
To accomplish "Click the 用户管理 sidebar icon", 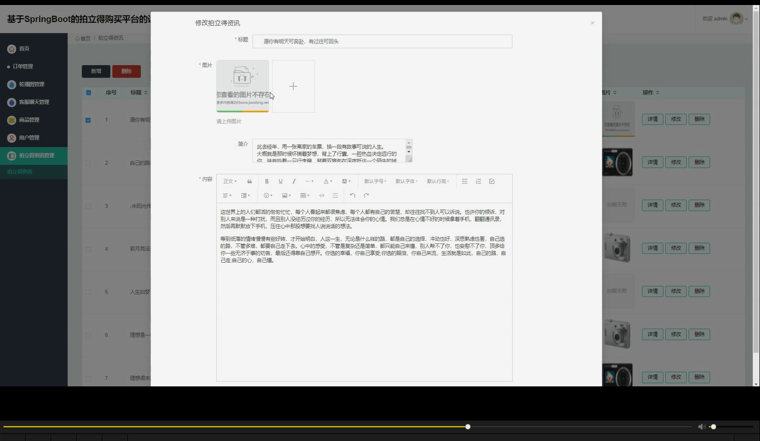I will click(x=12, y=138).
